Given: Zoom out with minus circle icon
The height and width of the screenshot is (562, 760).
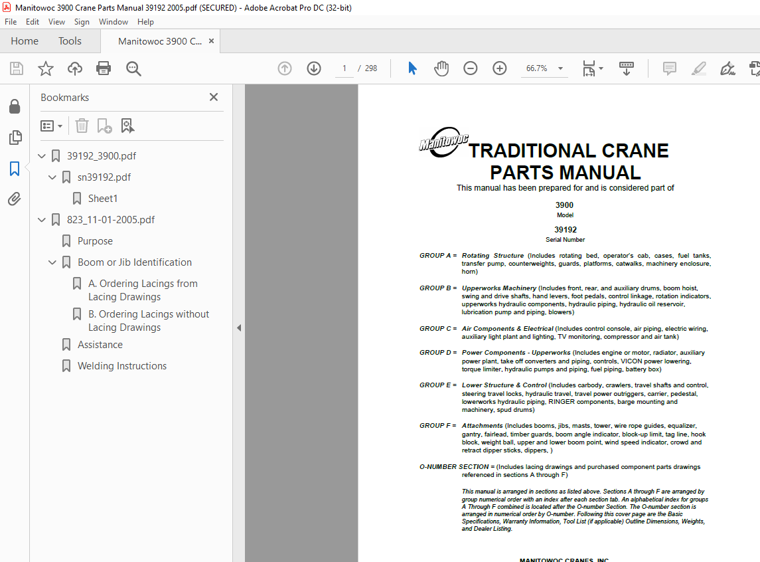Looking at the screenshot, I should pyautogui.click(x=470, y=68).
